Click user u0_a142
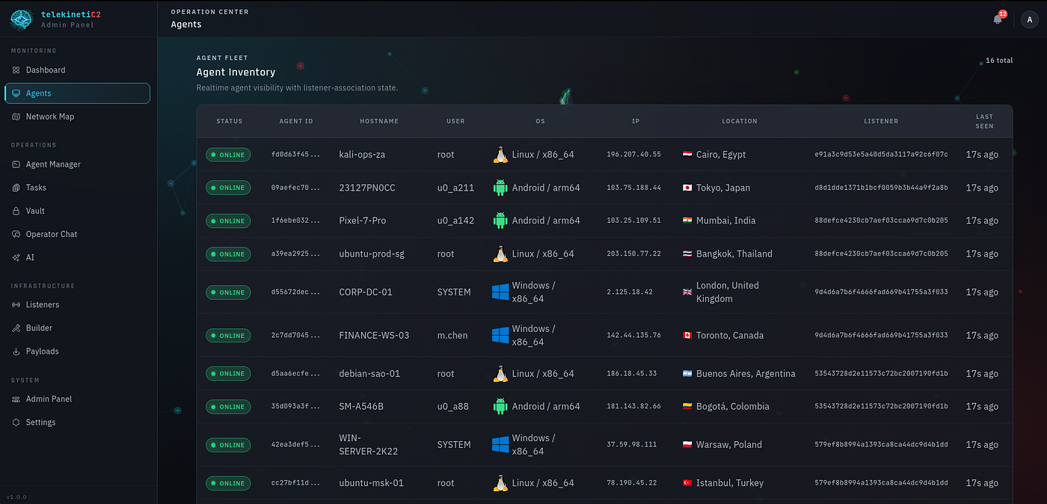 tap(455, 221)
